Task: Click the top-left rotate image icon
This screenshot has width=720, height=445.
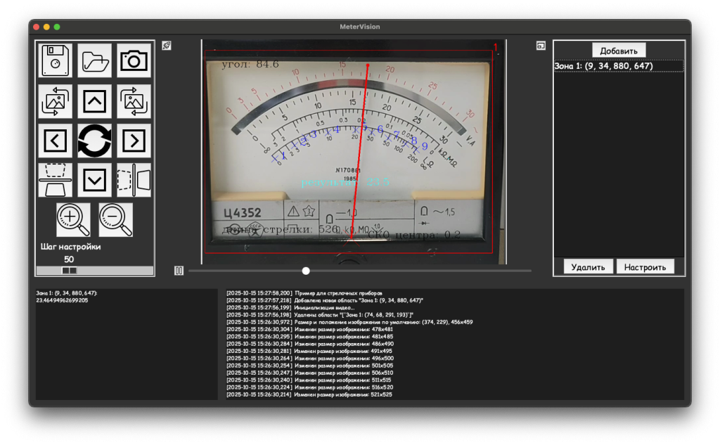Action: pos(55,101)
